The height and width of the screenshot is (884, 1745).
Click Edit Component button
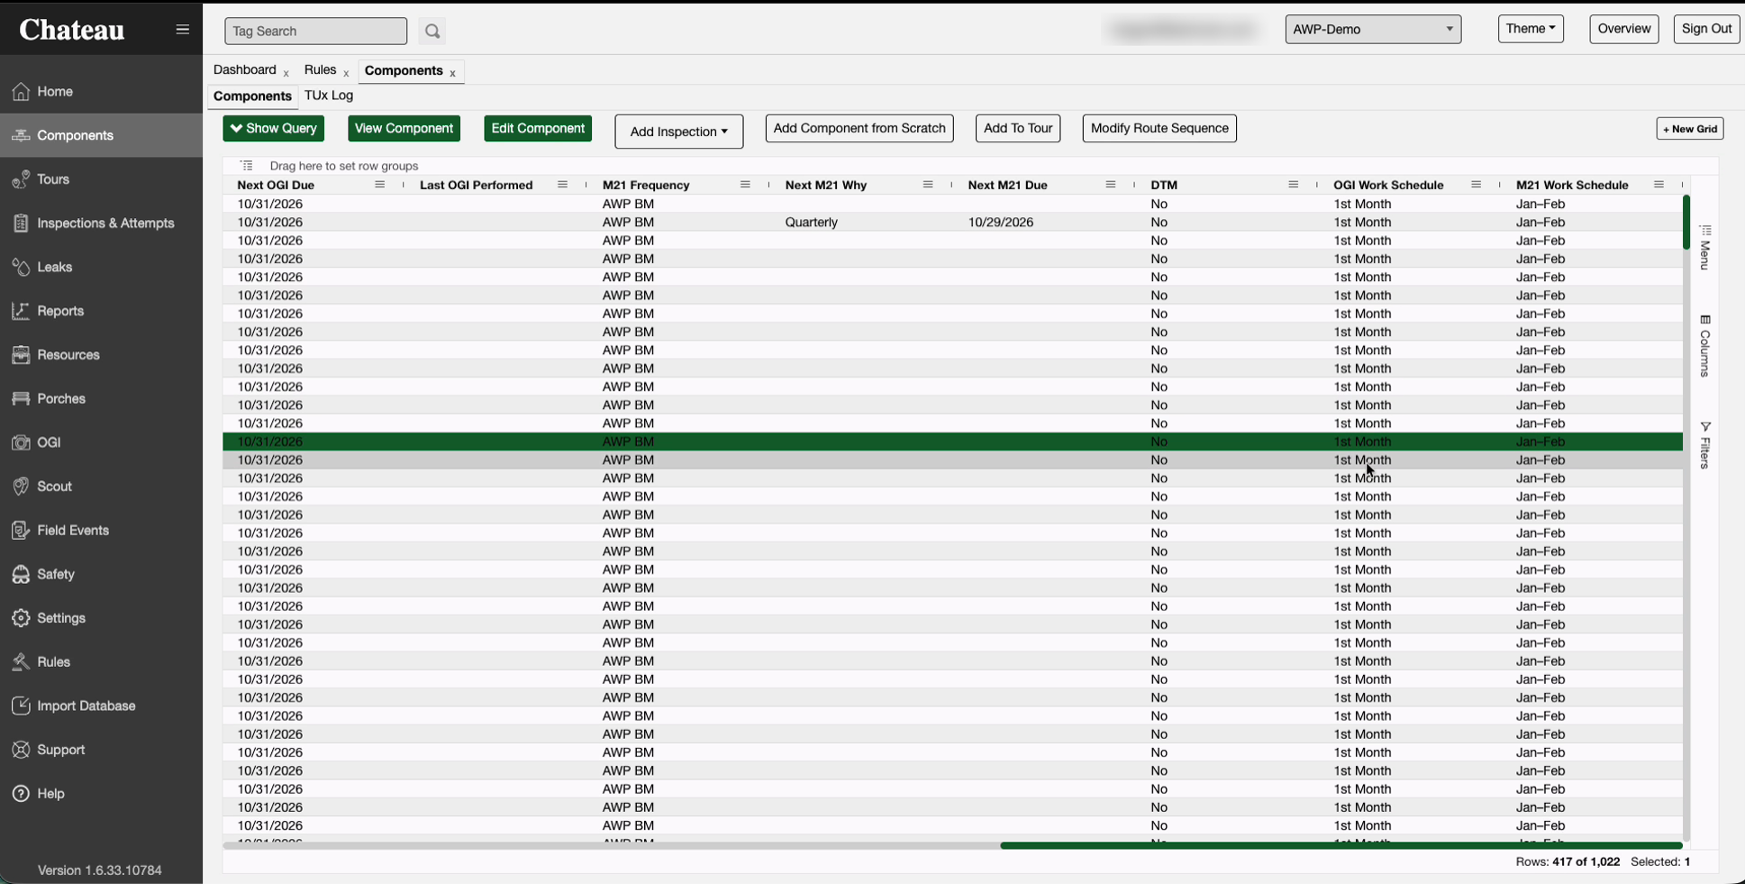click(538, 128)
